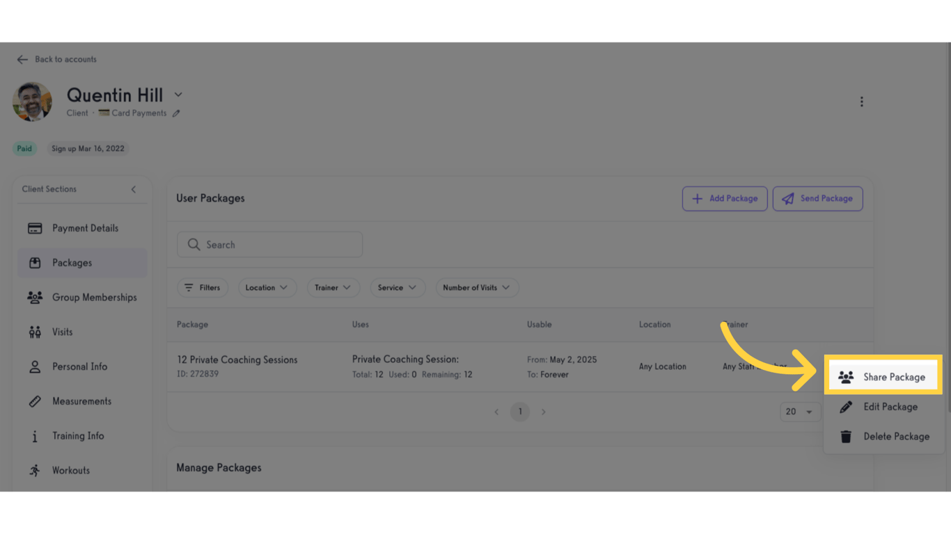951x534 pixels.
Task: Open the Payment Details section
Action: coord(85,227)
